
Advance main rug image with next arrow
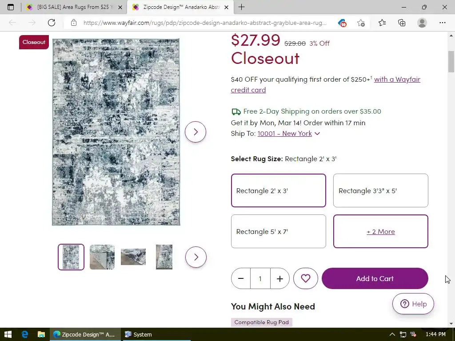[x=196, y=132]
